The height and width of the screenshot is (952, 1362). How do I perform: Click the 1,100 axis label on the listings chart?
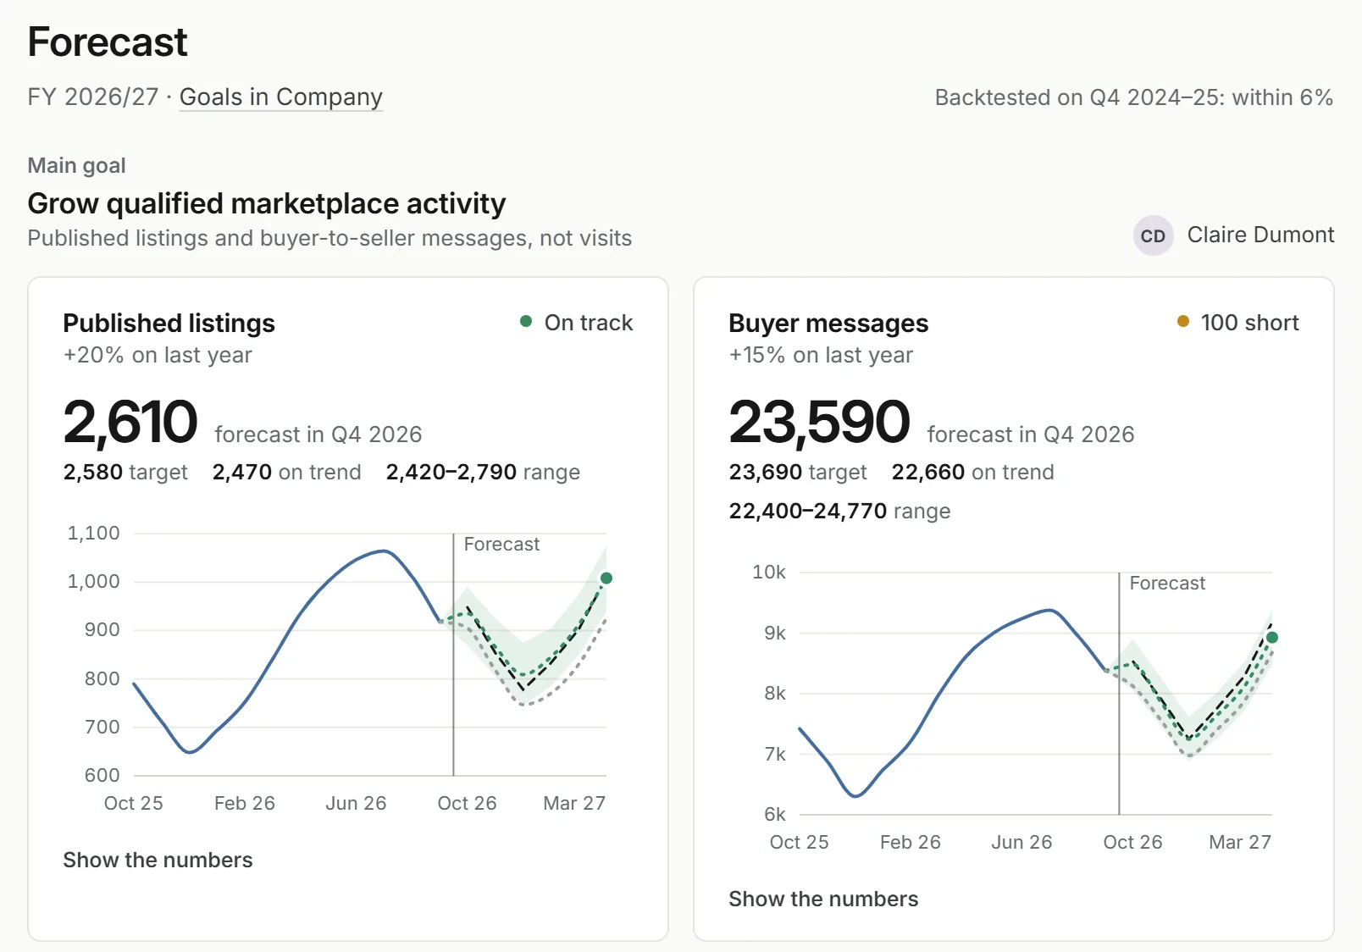click(94, 533)
